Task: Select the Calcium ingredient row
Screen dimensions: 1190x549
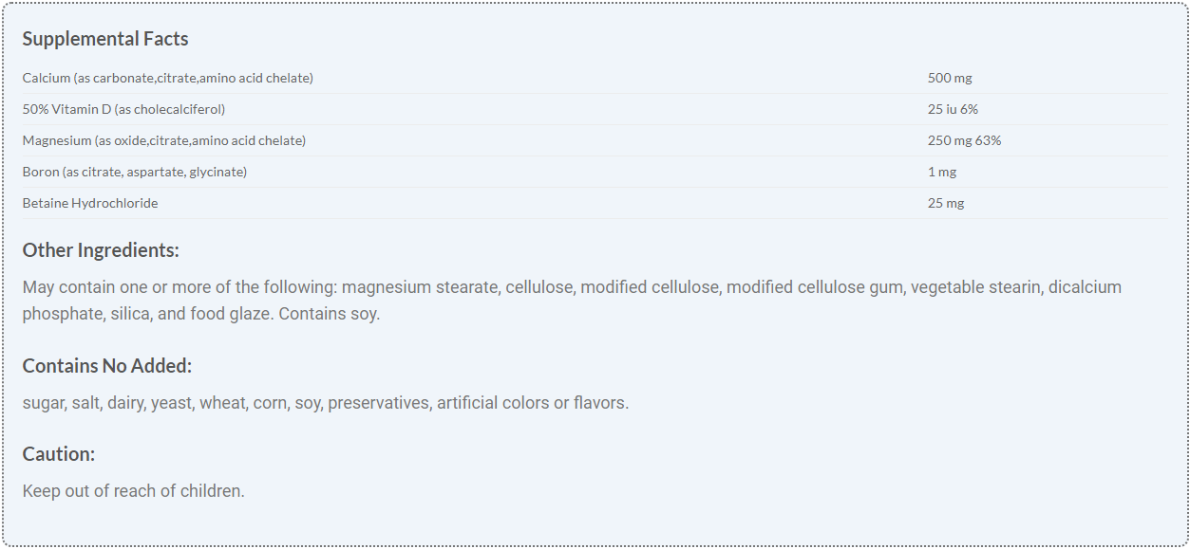Action: (168, 78)
